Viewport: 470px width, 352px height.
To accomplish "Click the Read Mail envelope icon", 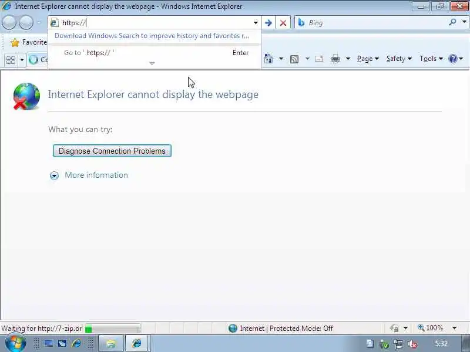I will pos(319,59).
